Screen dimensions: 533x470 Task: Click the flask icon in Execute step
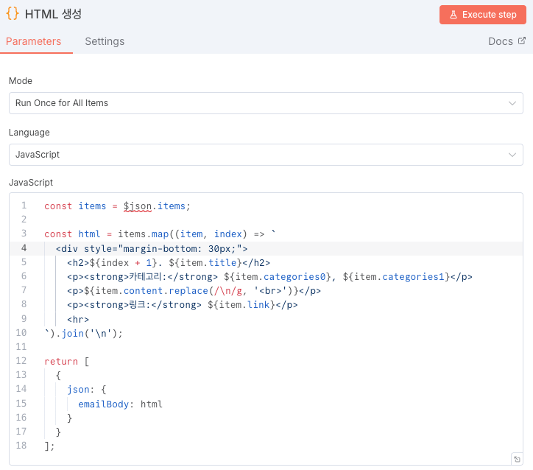coord(453,15)
